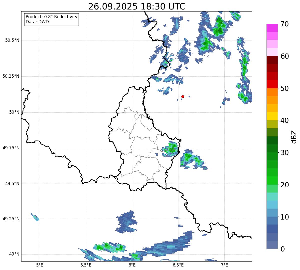Click the 6°E longitude label
Viewport: 300px width, 270px height.
pos(132,265)
